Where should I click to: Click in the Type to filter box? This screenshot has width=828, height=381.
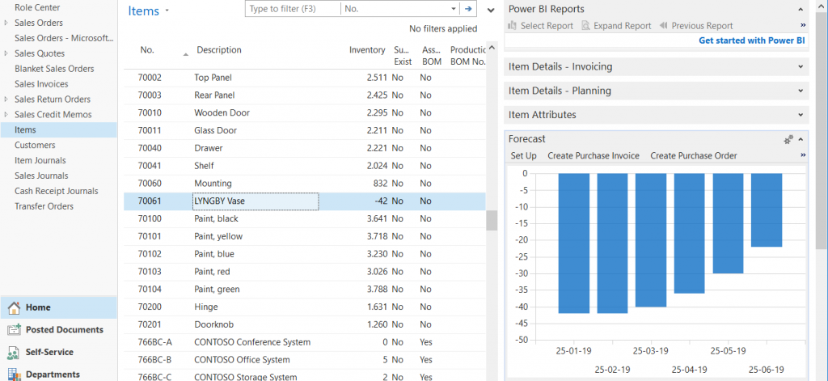click(293, 9)
